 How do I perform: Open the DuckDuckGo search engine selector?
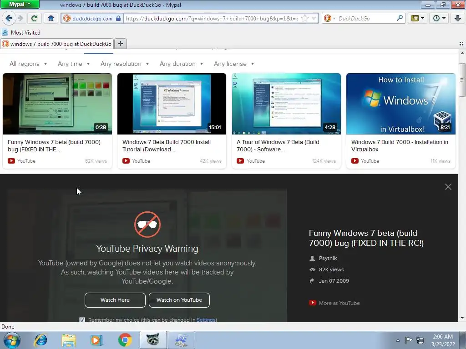click(x=329, y=18)
